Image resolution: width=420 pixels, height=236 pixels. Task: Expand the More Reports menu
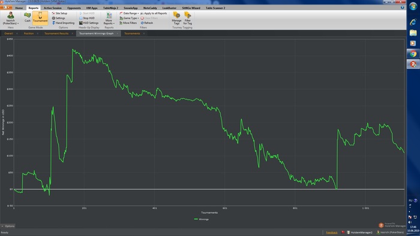[109, 19]
